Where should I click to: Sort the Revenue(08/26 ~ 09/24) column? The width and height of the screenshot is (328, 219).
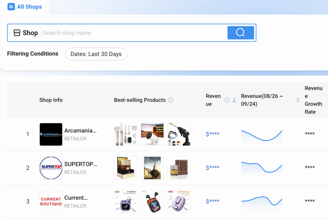pos(298,100)
